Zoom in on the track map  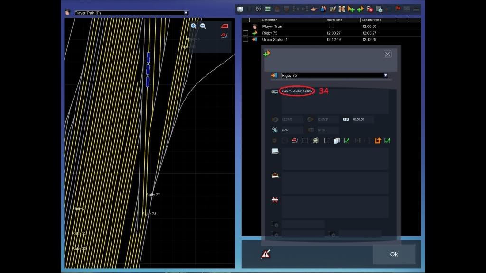click(194, 26)
